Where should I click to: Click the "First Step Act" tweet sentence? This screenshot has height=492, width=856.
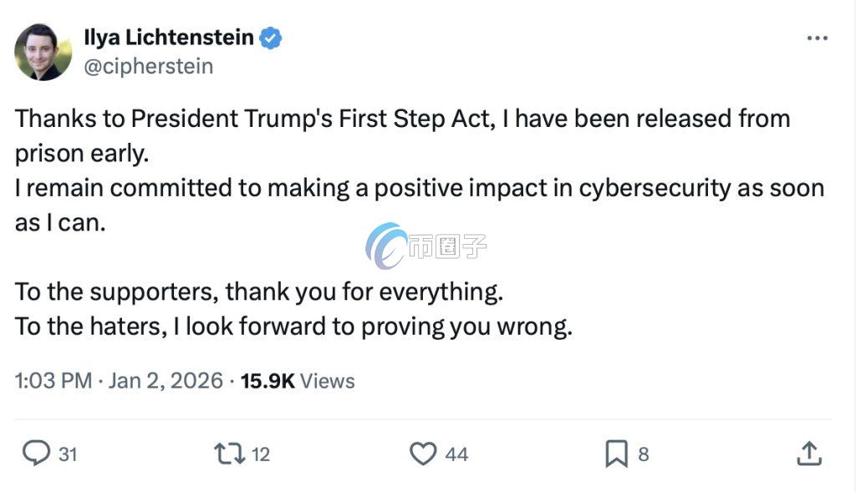pyautogui.click(x=402, y=119)
